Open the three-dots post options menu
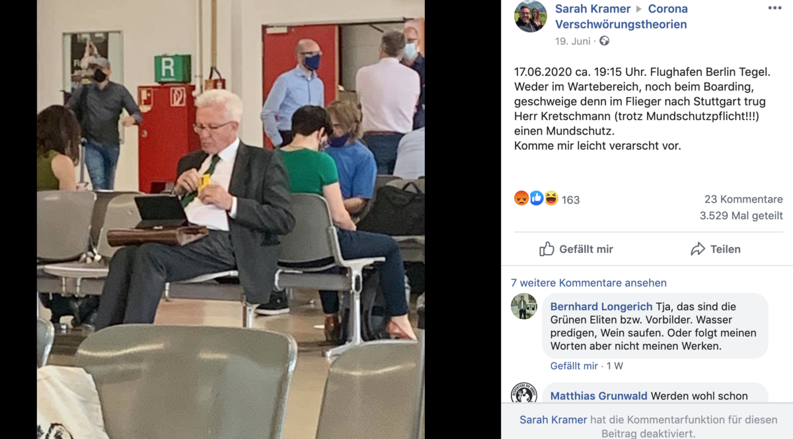 (x=774, y=9)
